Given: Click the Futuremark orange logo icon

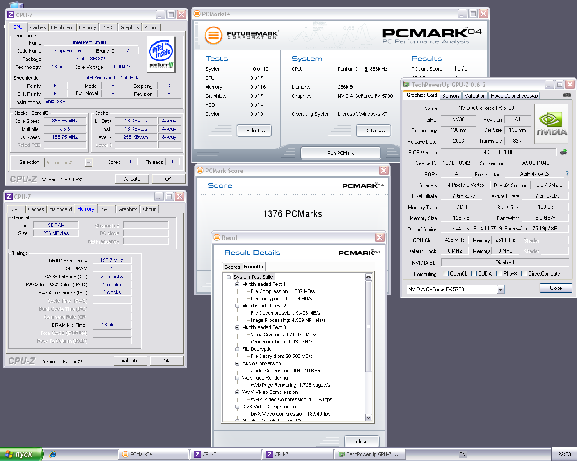Looking at the screenshot, I should pos(214,35).
